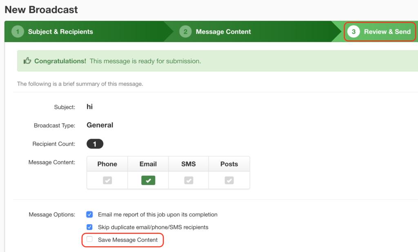Click the Phone column header
The height and width of the screenshot is (252, 418).
coord(107,164)
